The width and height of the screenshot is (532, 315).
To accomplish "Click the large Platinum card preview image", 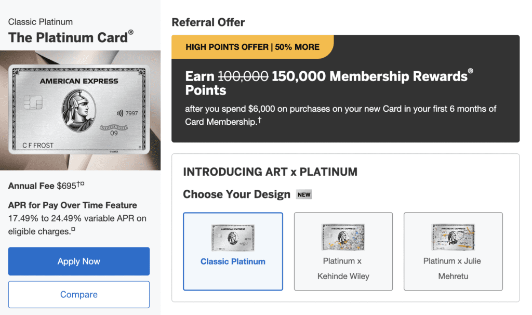I will pos(81,109).
